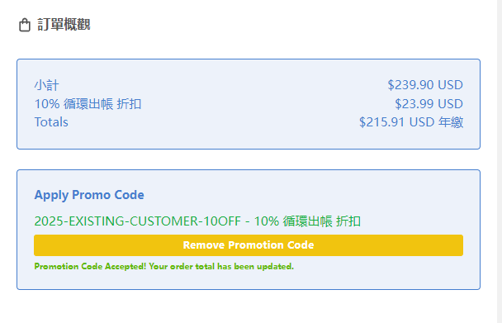This screenshot has height=323, width=502.
Task: Select the 小計 label
Action: point(46,85)
